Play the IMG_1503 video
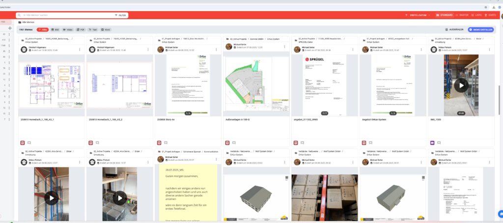 pyautogui.click(x=461, y=85)
